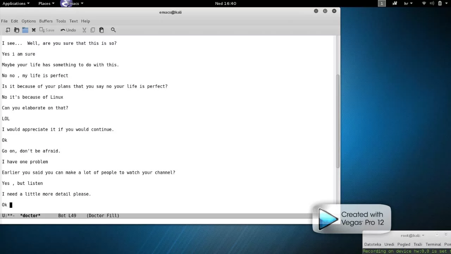Click the Search magnifier icon
Image resolution: width=451 pixels, height=254 pixels.
click(113, 30)
